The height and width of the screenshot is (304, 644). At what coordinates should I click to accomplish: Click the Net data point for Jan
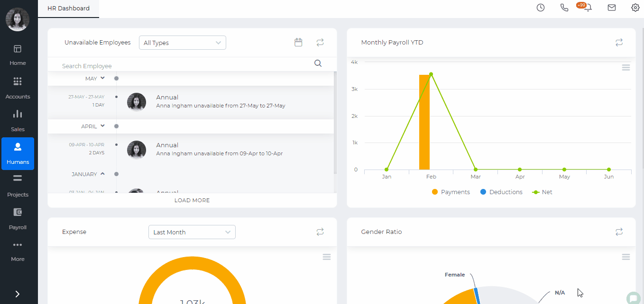pyautogui.click(x=386, y=170)
